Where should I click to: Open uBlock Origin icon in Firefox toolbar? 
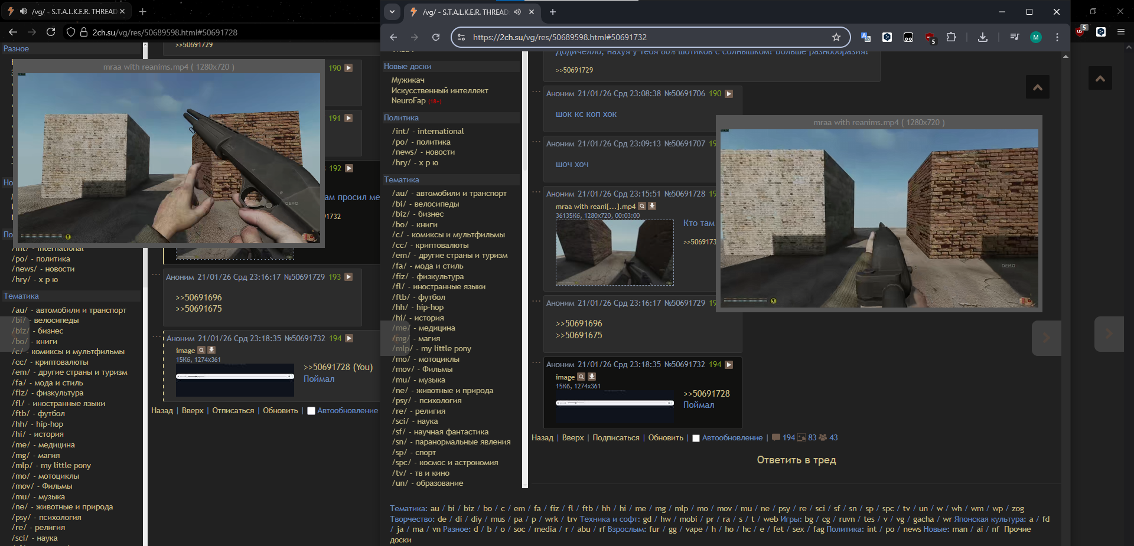1080,32
